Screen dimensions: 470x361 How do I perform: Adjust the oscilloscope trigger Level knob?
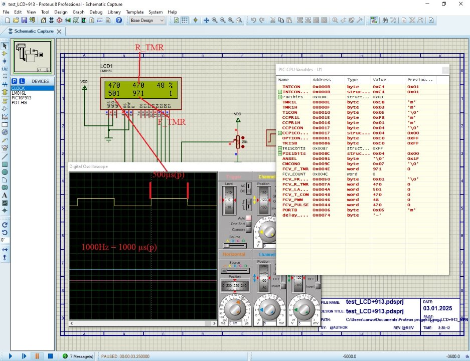(x=229, y=201)
